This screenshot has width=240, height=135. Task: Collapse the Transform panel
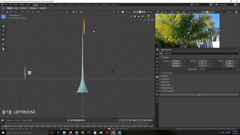coord(165,57)
